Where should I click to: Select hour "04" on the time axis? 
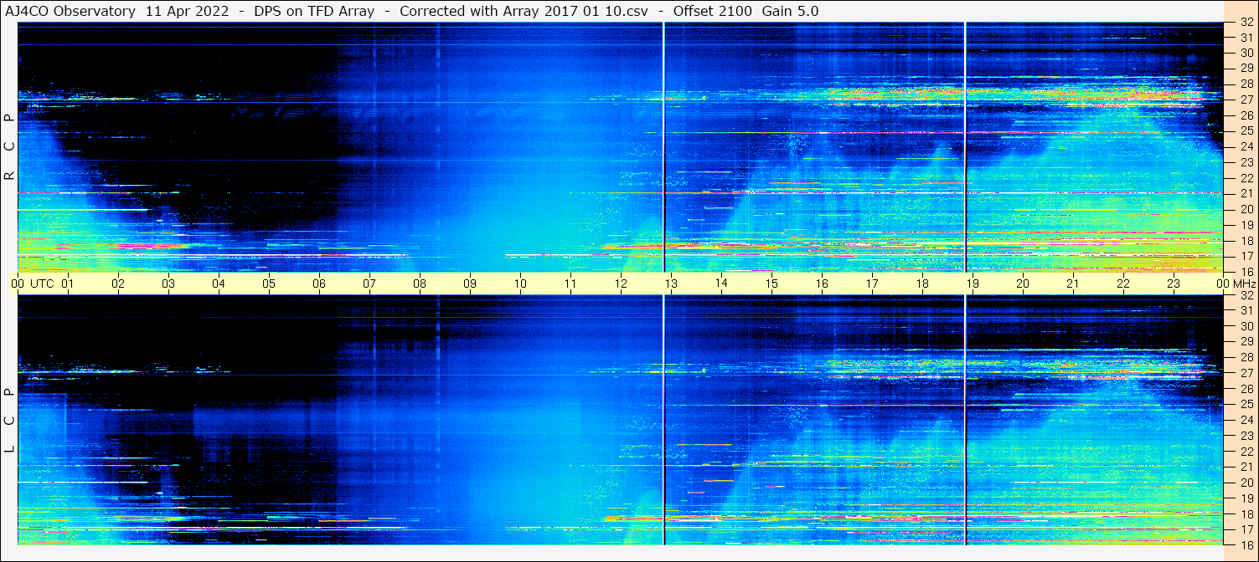coord(219,284)
